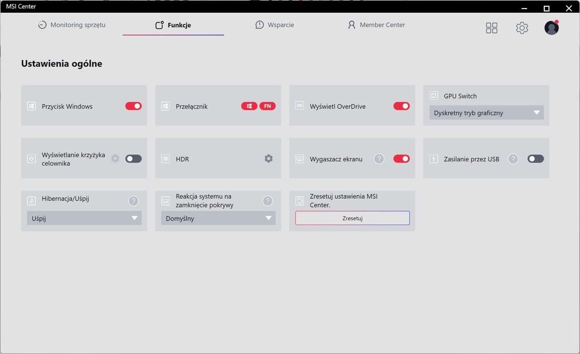Screen dimensions: 580x354
Task: Show help for lid close reaction
Action: [x=268, y=201]
